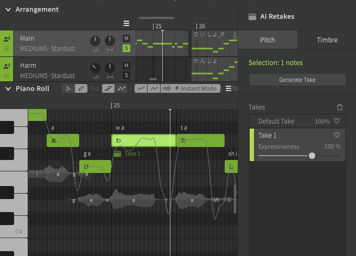Select the さいしょ_R clip on Main track
Image resolution: width=356 pixels, height=256 pixels.
coord(214,43)
